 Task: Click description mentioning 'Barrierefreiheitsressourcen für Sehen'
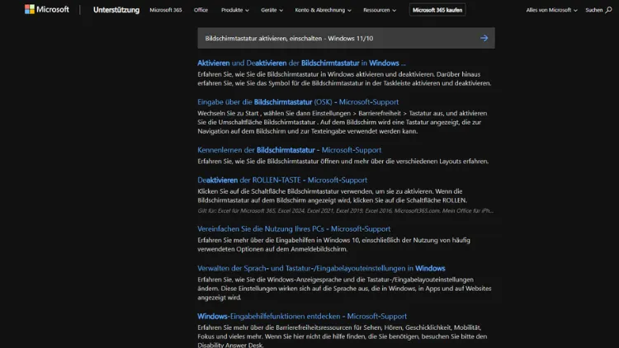343,336
